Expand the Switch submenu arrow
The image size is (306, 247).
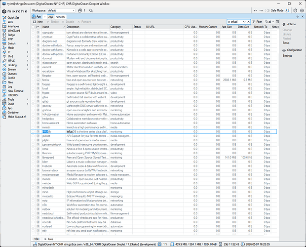pyautogui.click(x=28, y=43)
